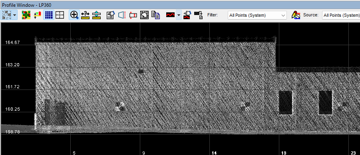Click the colorful green plus icon
This screenshot has width=360, height=155.
point(26,15)
